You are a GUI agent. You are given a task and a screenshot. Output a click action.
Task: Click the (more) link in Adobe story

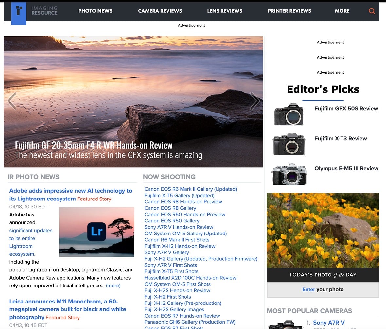point(113,286)
